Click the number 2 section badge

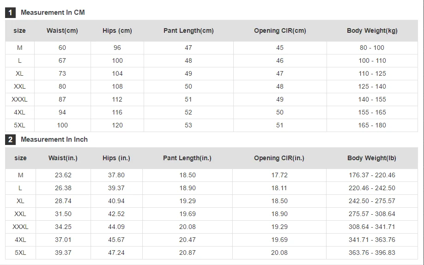[x=10, y=139]
